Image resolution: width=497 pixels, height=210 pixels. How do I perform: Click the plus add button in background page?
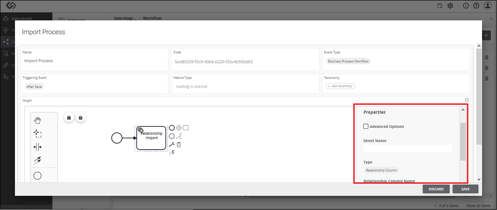[486, 35]
